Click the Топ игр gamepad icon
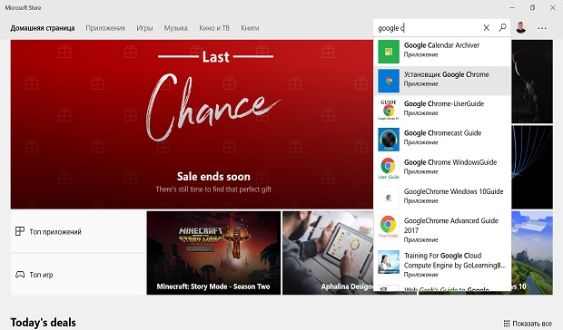The image size is (563, 330). tap(20, 275)
